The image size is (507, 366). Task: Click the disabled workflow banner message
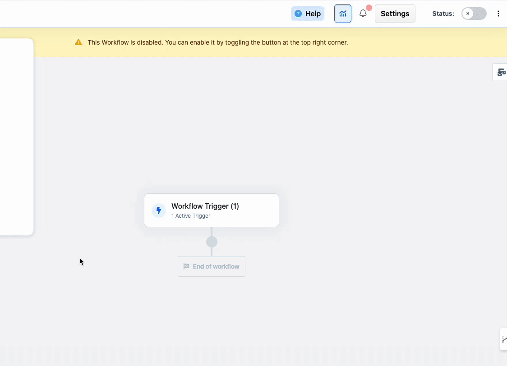pyautogui.click(x=217, y=42)
